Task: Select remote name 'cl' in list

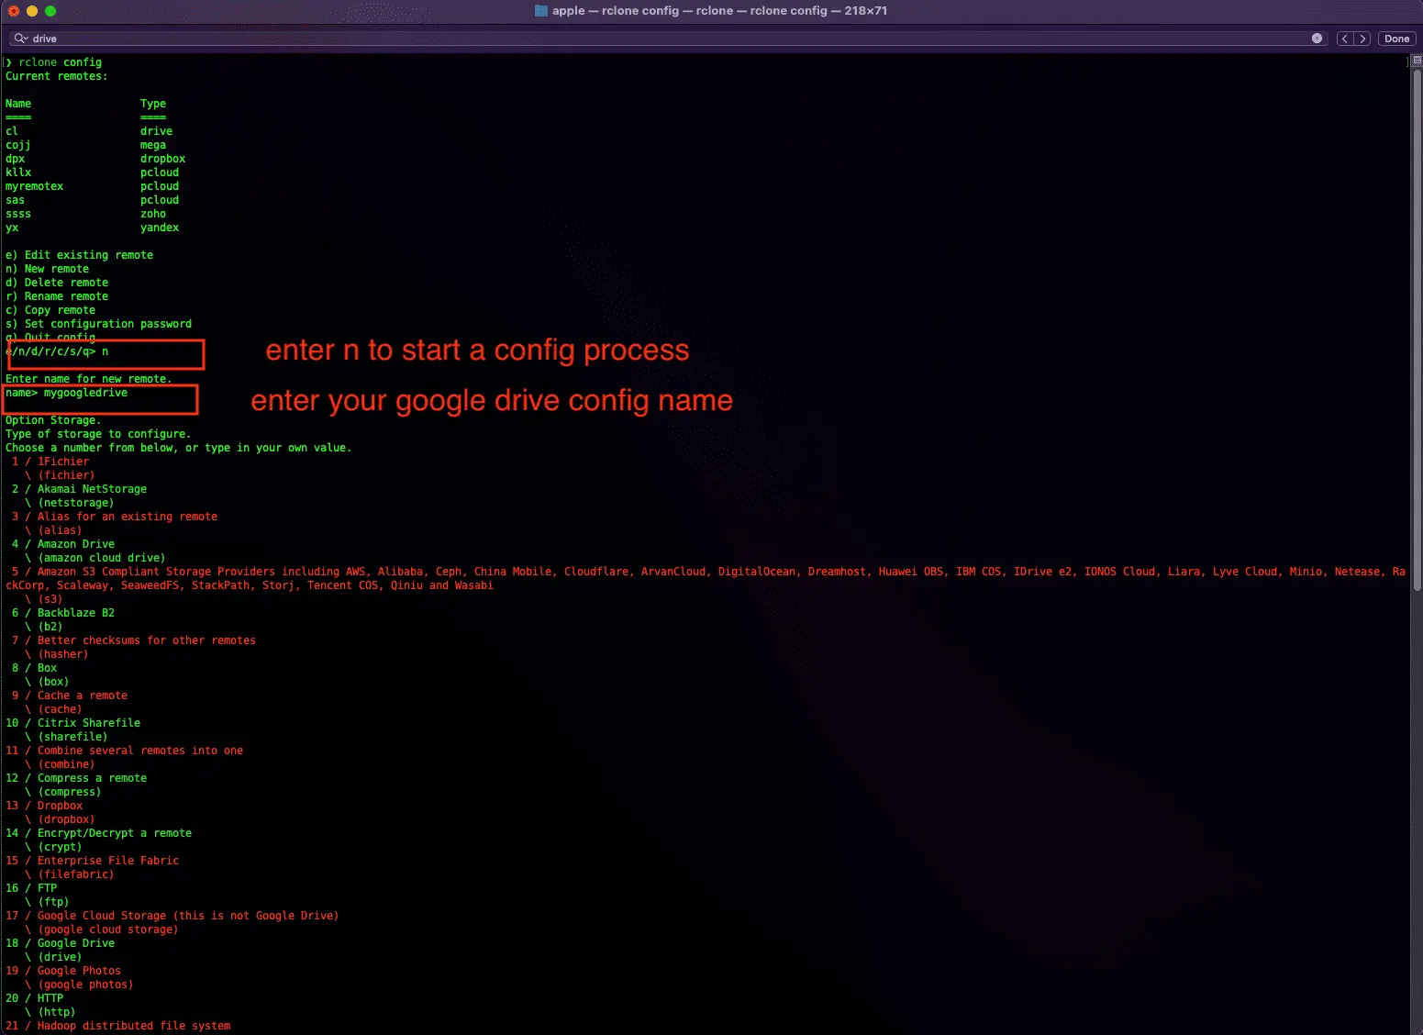Action: tap(11, 131)
